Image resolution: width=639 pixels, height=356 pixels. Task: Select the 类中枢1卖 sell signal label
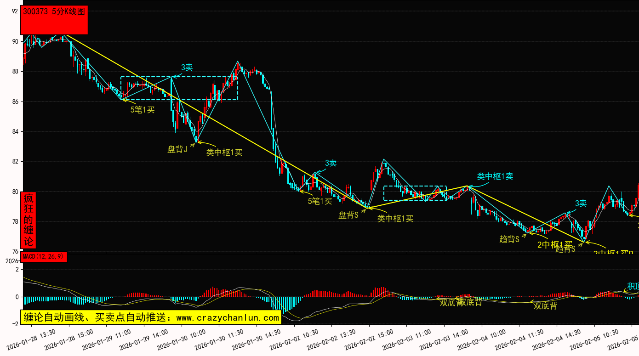495,176
